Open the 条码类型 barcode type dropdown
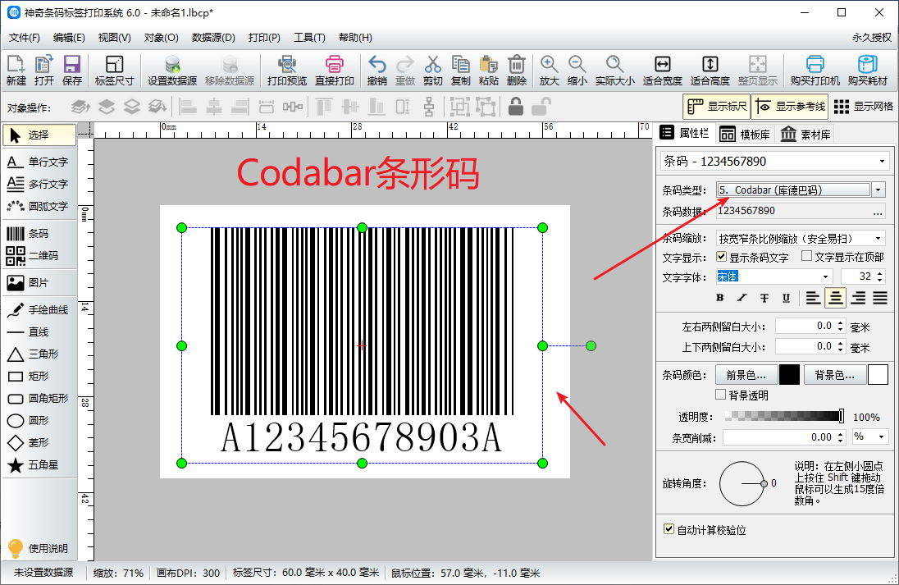The height and width of the screenshot is (585, 899). (x=878, y=190)
